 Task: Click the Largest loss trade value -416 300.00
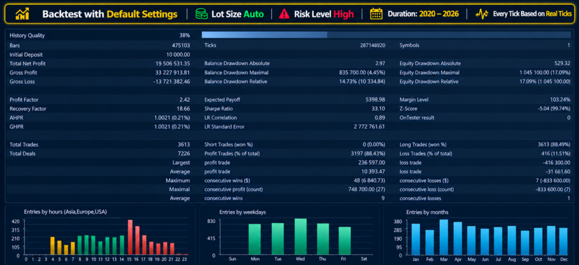556,163
